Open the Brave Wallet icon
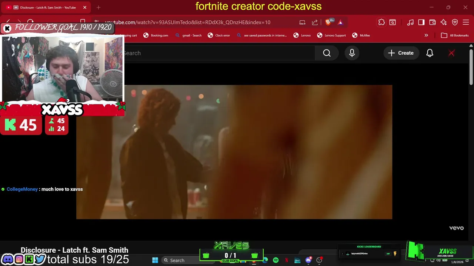Image resolution: width=474 pixels, height=266 pixels. point(433,22)
